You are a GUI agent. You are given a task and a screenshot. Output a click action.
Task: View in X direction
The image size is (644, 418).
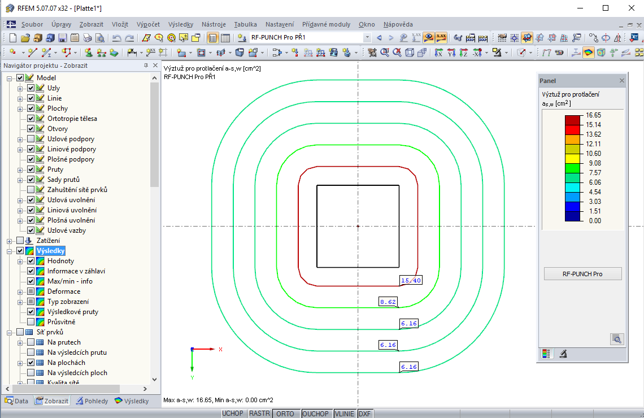coord(438,53)
